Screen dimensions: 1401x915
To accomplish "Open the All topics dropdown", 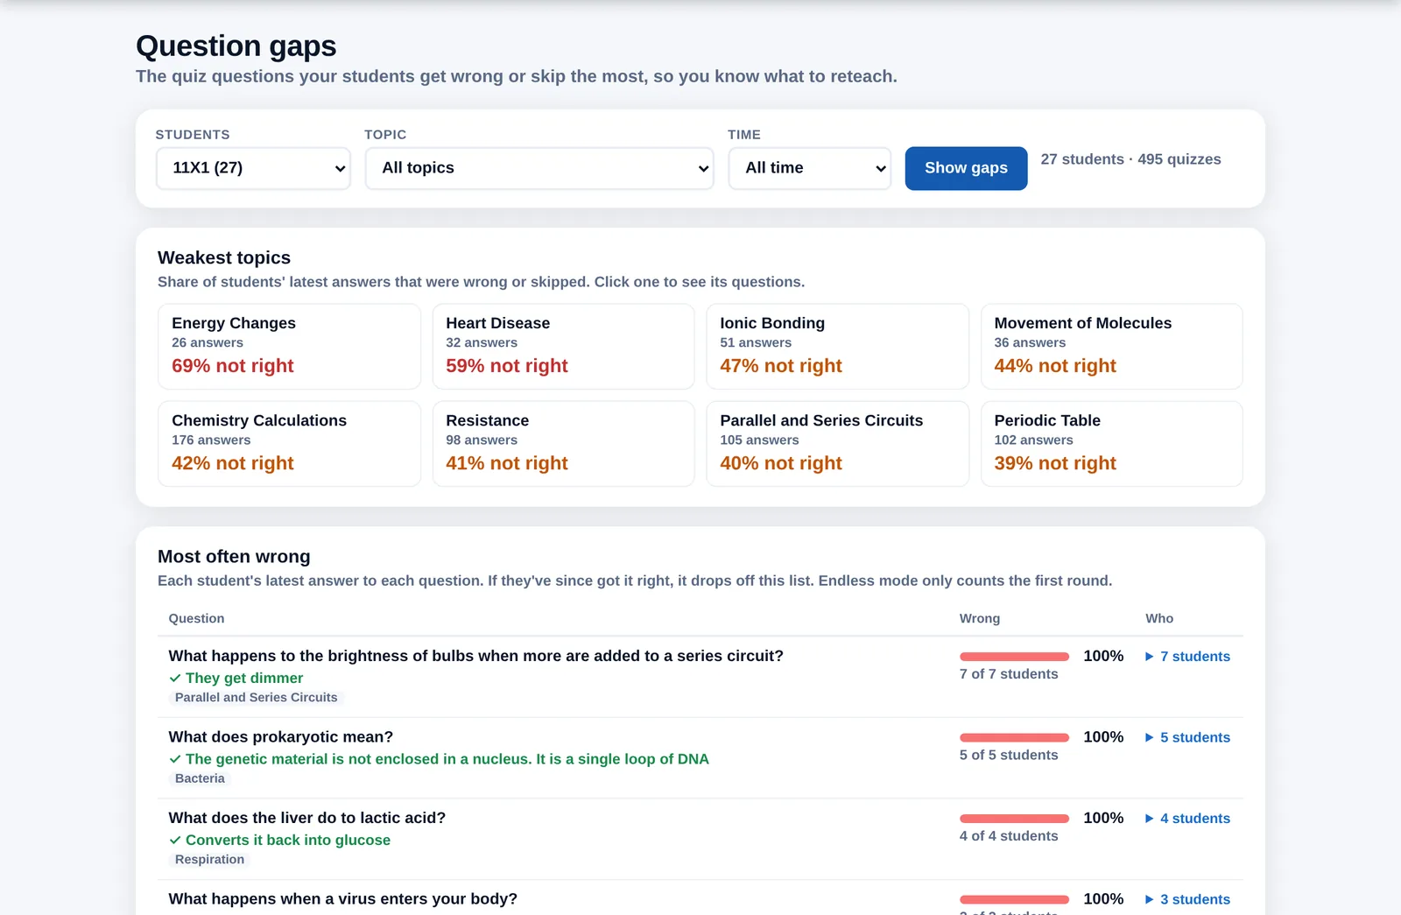I will pos(539,168).
